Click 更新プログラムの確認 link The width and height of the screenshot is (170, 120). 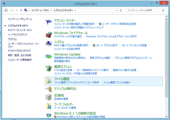tap(100, 58)
